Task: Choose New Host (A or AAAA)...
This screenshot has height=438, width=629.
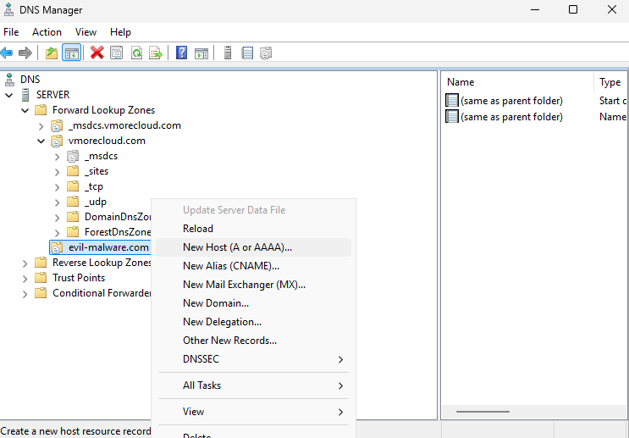Action: (253, 247)
